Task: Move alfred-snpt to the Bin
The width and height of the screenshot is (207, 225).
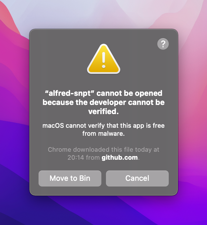Action: pyautogui.click(x=70, y=178)
